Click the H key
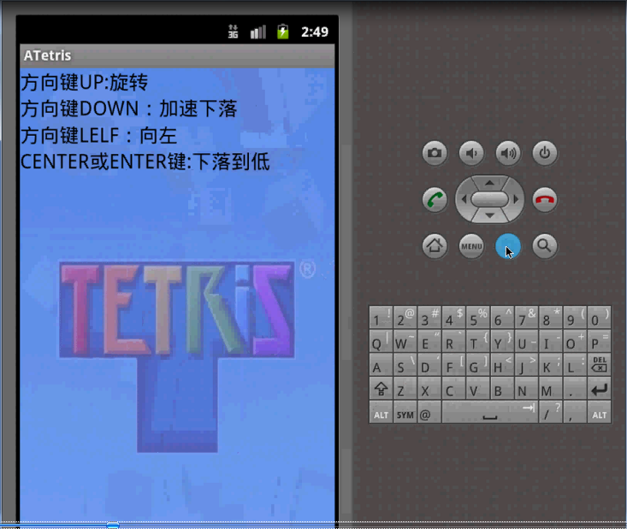 point(502,364)
